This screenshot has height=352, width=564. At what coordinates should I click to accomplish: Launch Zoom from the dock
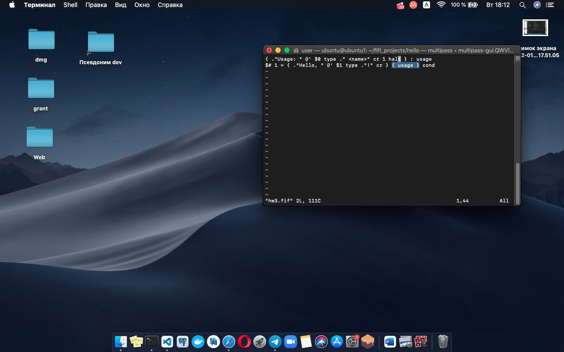290,341
